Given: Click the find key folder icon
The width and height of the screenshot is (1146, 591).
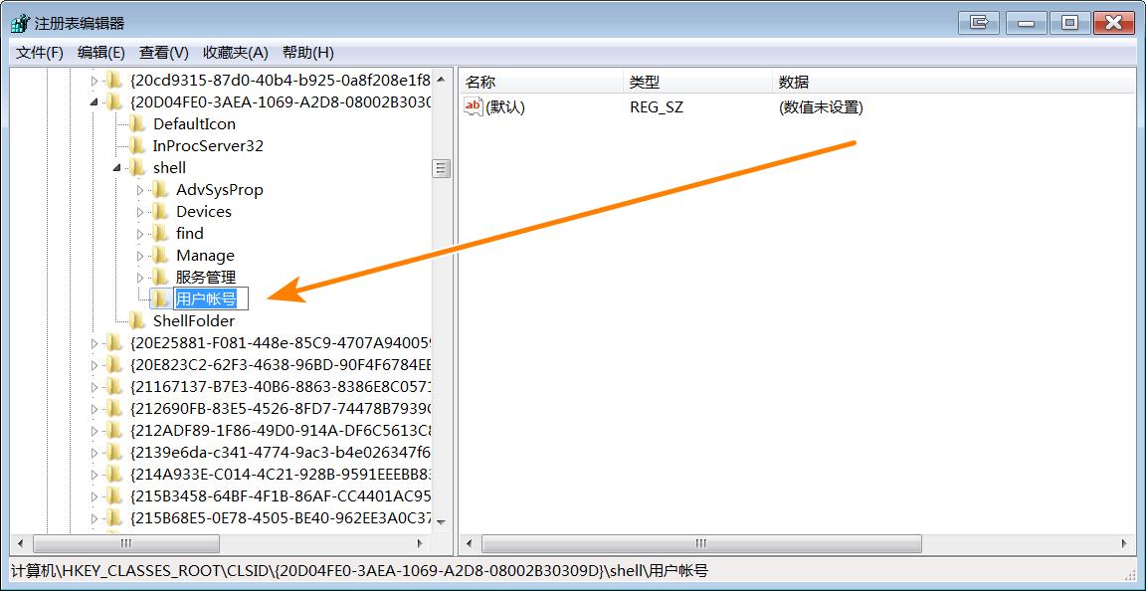Looking at the screenshot, I should [161, 233].
